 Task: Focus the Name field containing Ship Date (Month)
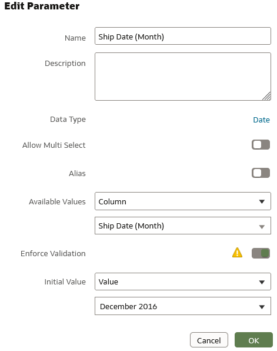tap(183, 36)
